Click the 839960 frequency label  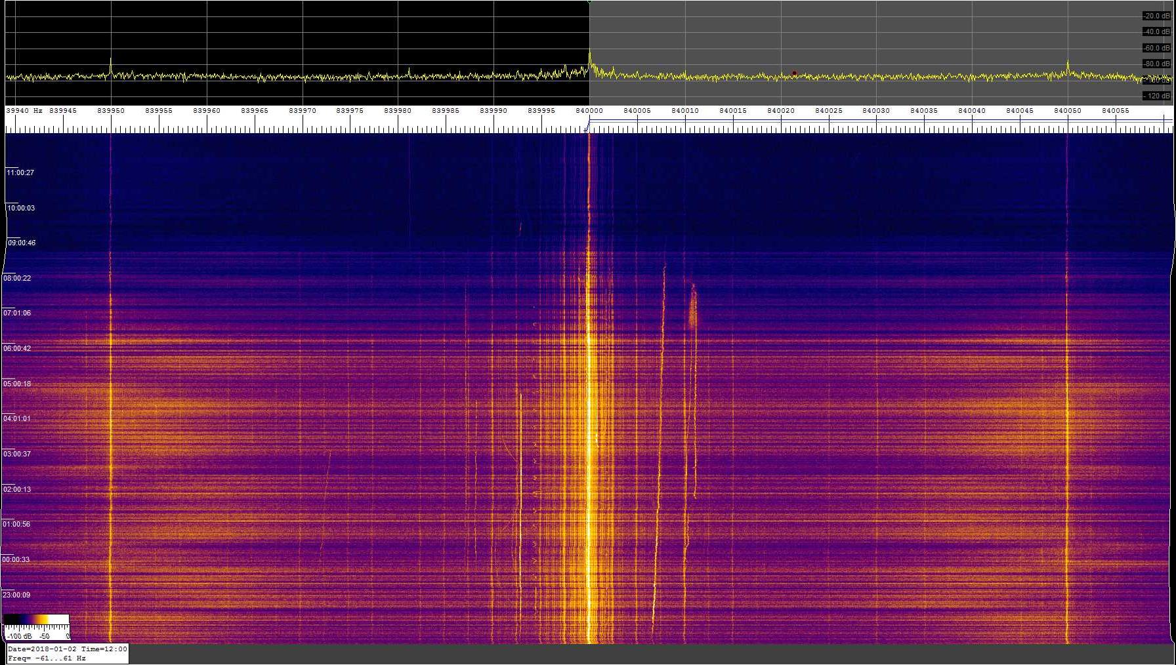(x=206, y=111)
